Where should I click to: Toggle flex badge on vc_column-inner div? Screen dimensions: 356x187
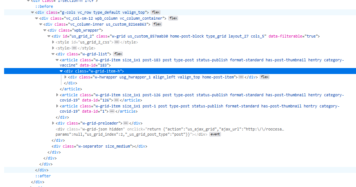point(157,24)
